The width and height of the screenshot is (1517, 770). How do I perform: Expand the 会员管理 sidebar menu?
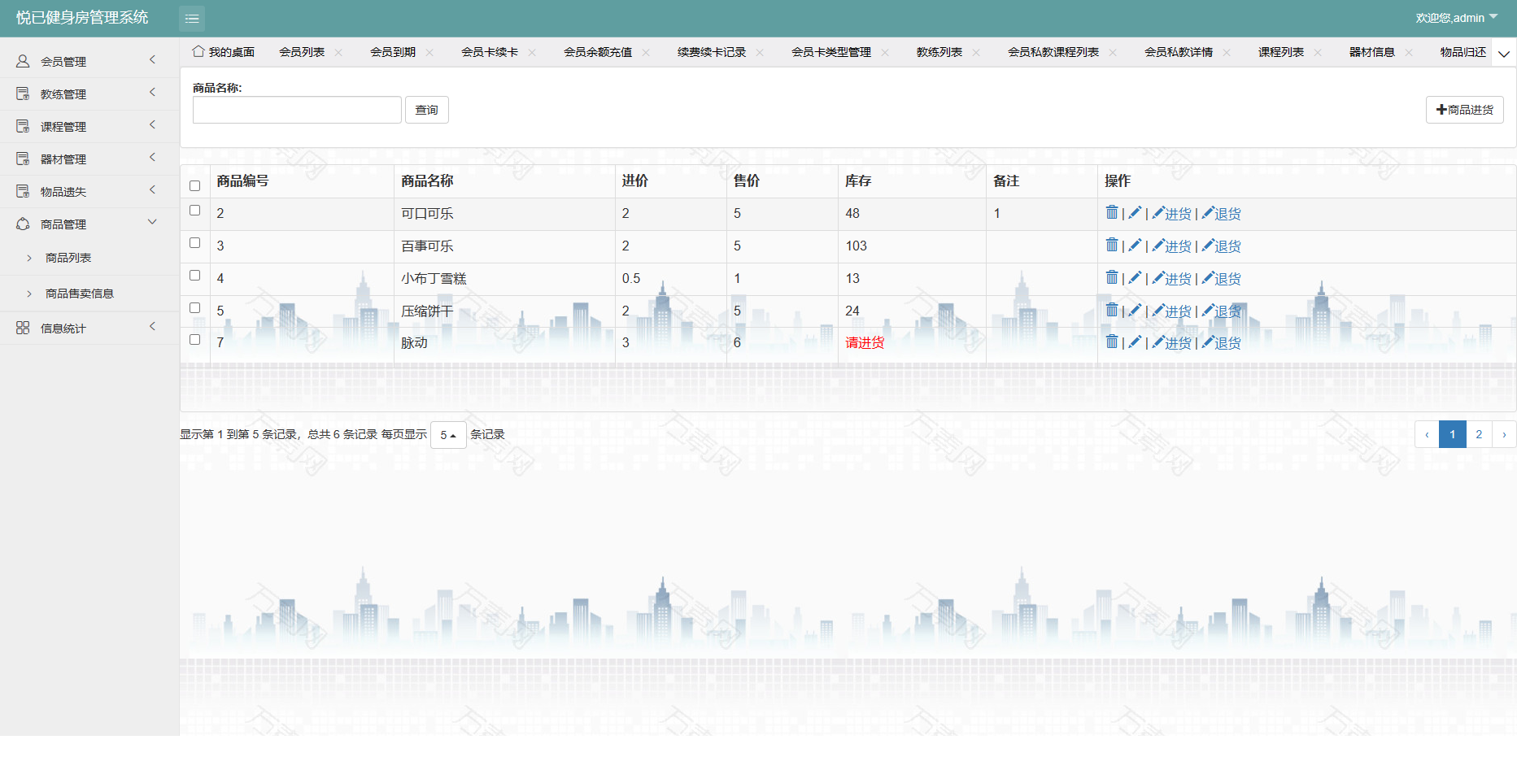click(89, 61)
